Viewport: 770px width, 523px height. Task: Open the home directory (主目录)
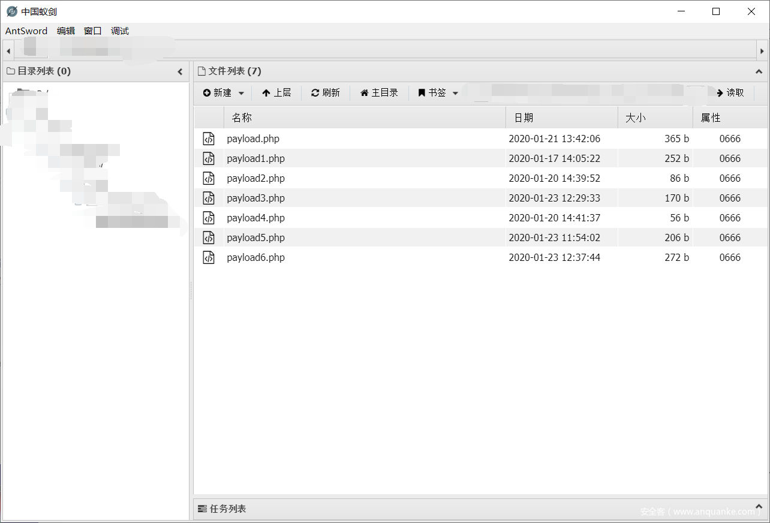coord(379,93)
